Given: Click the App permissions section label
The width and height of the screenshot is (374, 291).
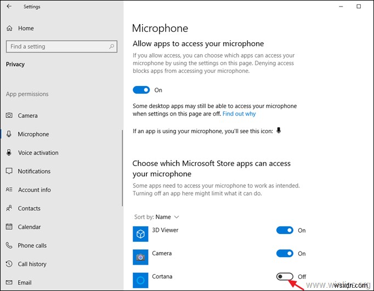Looking at the screenshot, I should 27,94.
